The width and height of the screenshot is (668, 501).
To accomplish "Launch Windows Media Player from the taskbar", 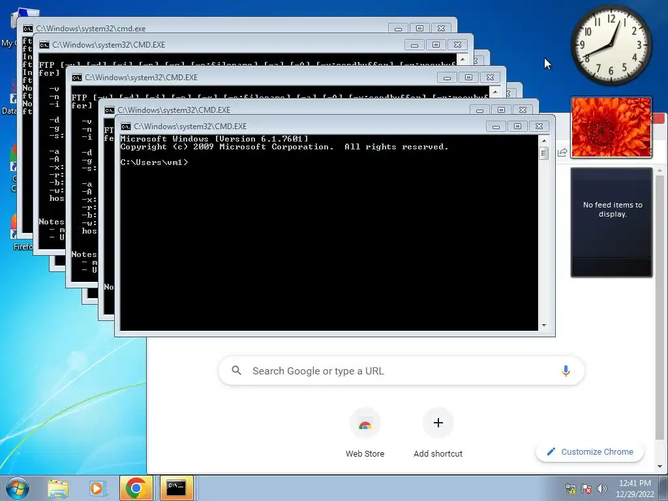I will pos(97,488).
